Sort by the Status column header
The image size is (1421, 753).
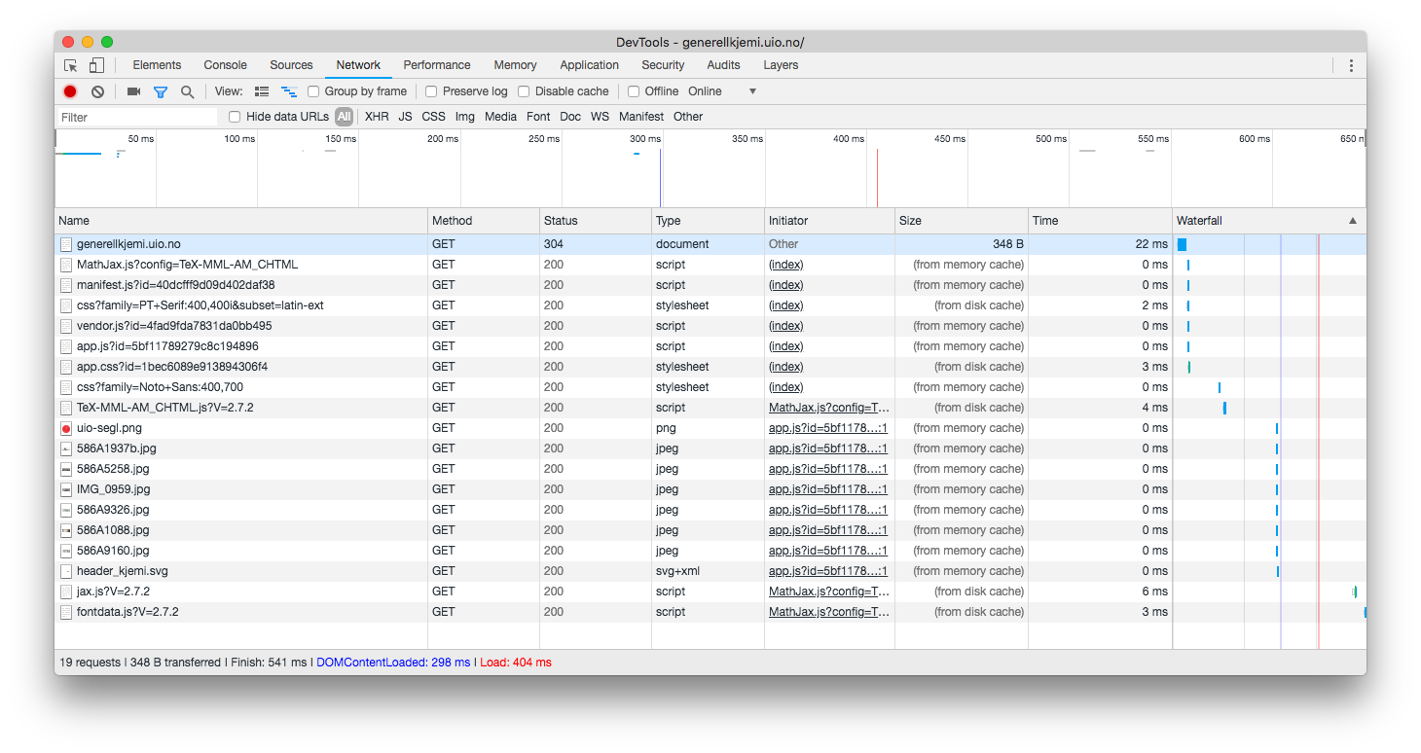596,221
